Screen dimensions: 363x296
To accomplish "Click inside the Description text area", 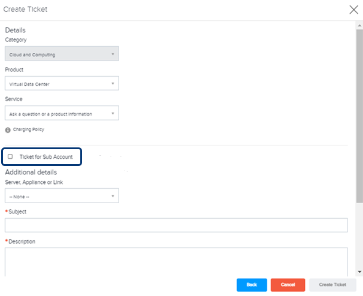I will [x=176, y=262].
